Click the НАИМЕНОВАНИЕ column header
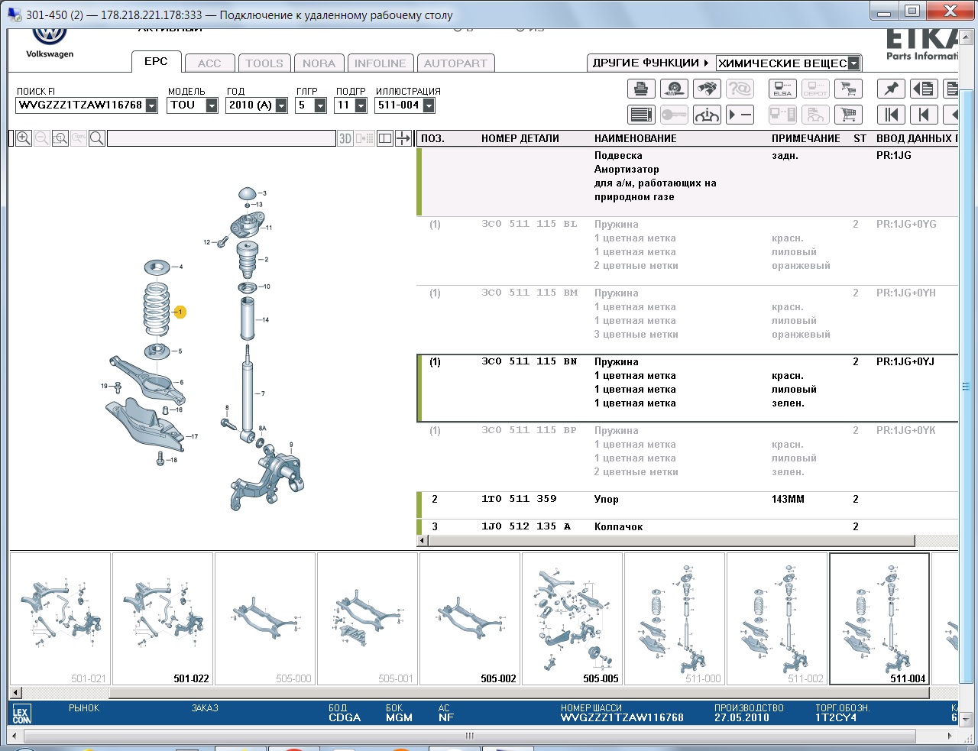The image size is (978, 751). pyautogui.click(x=636, y=138)
